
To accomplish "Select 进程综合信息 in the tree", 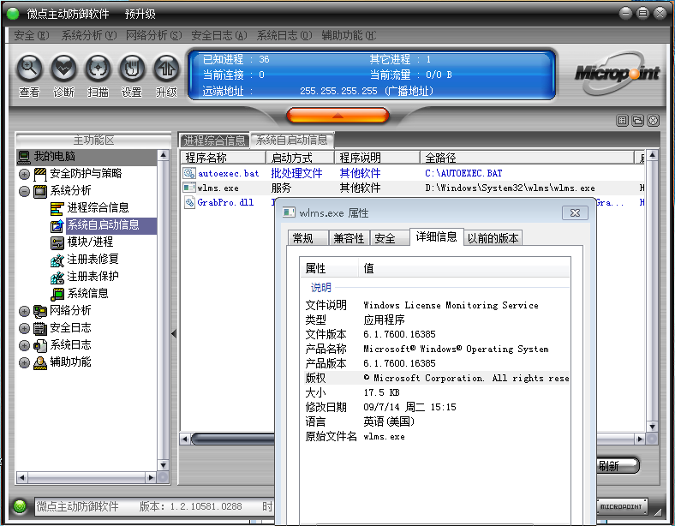I will (x=98, y=207).
